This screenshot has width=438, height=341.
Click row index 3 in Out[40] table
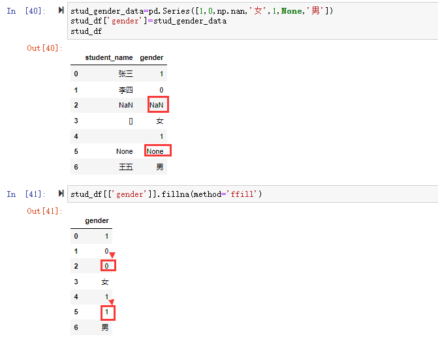(x=76, y=121)
